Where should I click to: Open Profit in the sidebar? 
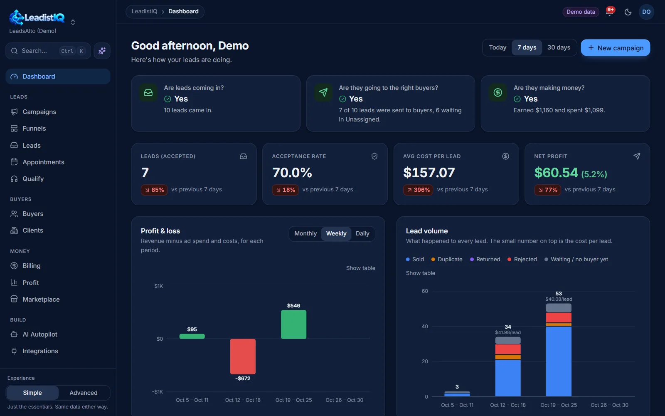click(58, 282)
